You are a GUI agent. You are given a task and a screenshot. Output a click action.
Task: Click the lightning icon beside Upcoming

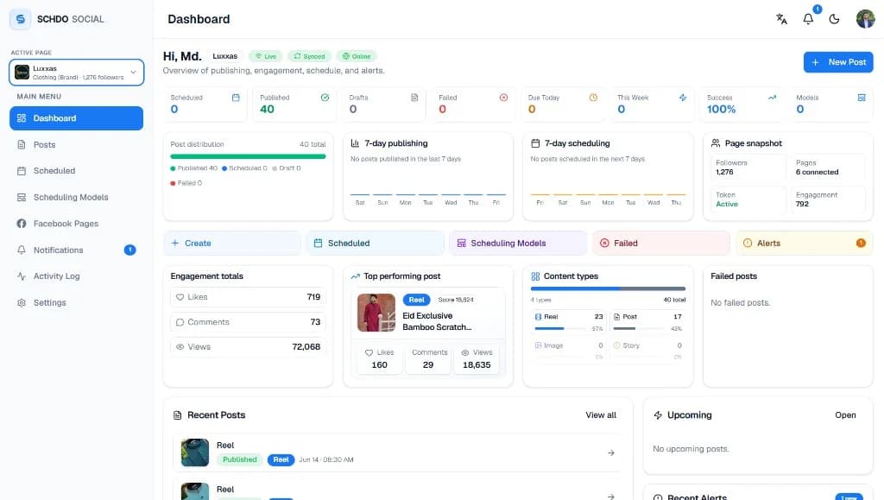[x=657, y=415]
